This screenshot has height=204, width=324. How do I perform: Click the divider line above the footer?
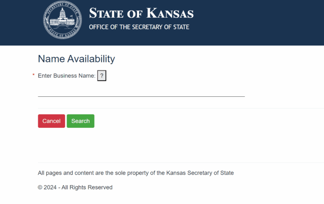tap(181, 163)
